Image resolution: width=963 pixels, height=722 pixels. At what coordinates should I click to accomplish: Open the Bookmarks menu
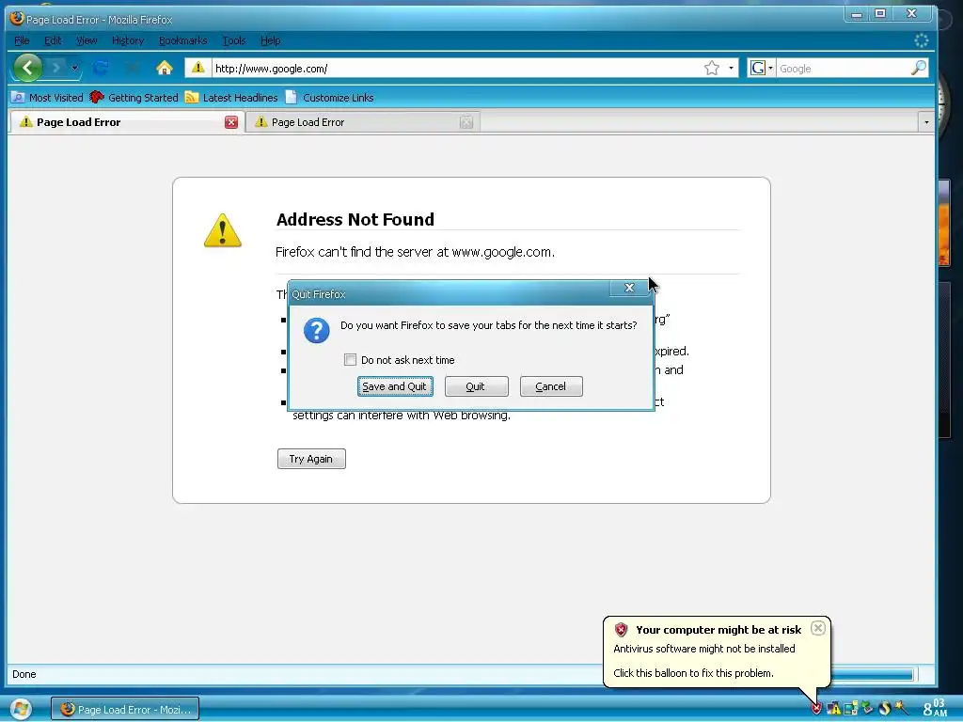point(182,40)
